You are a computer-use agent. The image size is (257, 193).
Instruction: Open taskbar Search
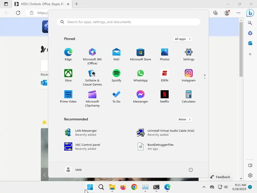(x=101, y=187)
